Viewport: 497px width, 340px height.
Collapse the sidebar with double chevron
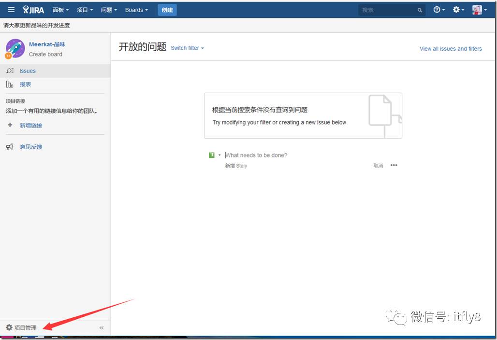coord(102,327)
